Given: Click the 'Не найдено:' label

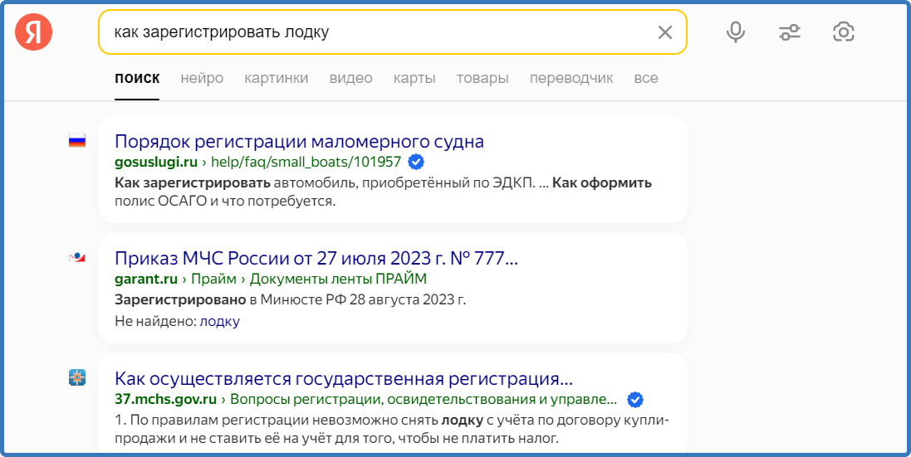Looking at the screenshot, I should [x=155, y=321].
